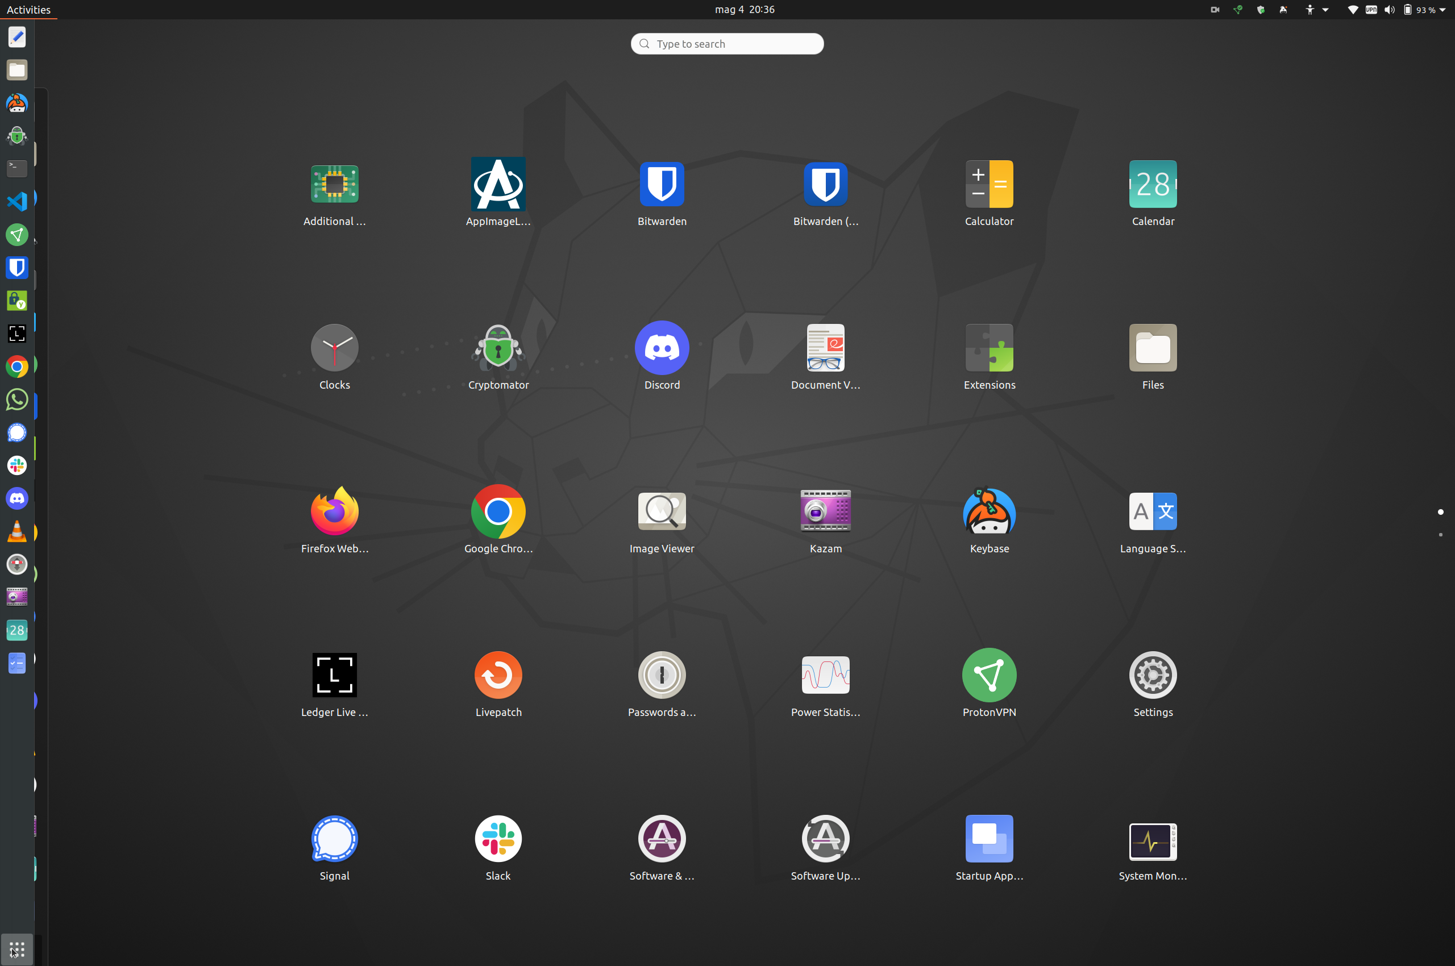
Task: Open the Calculator app
Action: point(989,185)
